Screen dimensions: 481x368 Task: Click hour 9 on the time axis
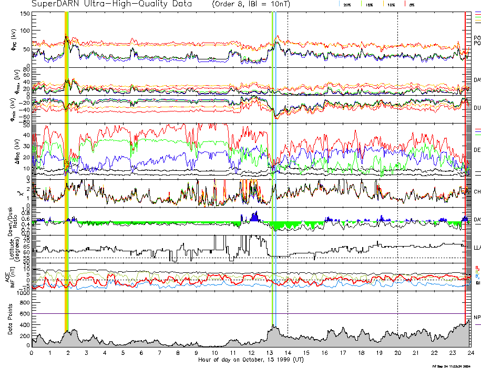(x=196, y=353)
